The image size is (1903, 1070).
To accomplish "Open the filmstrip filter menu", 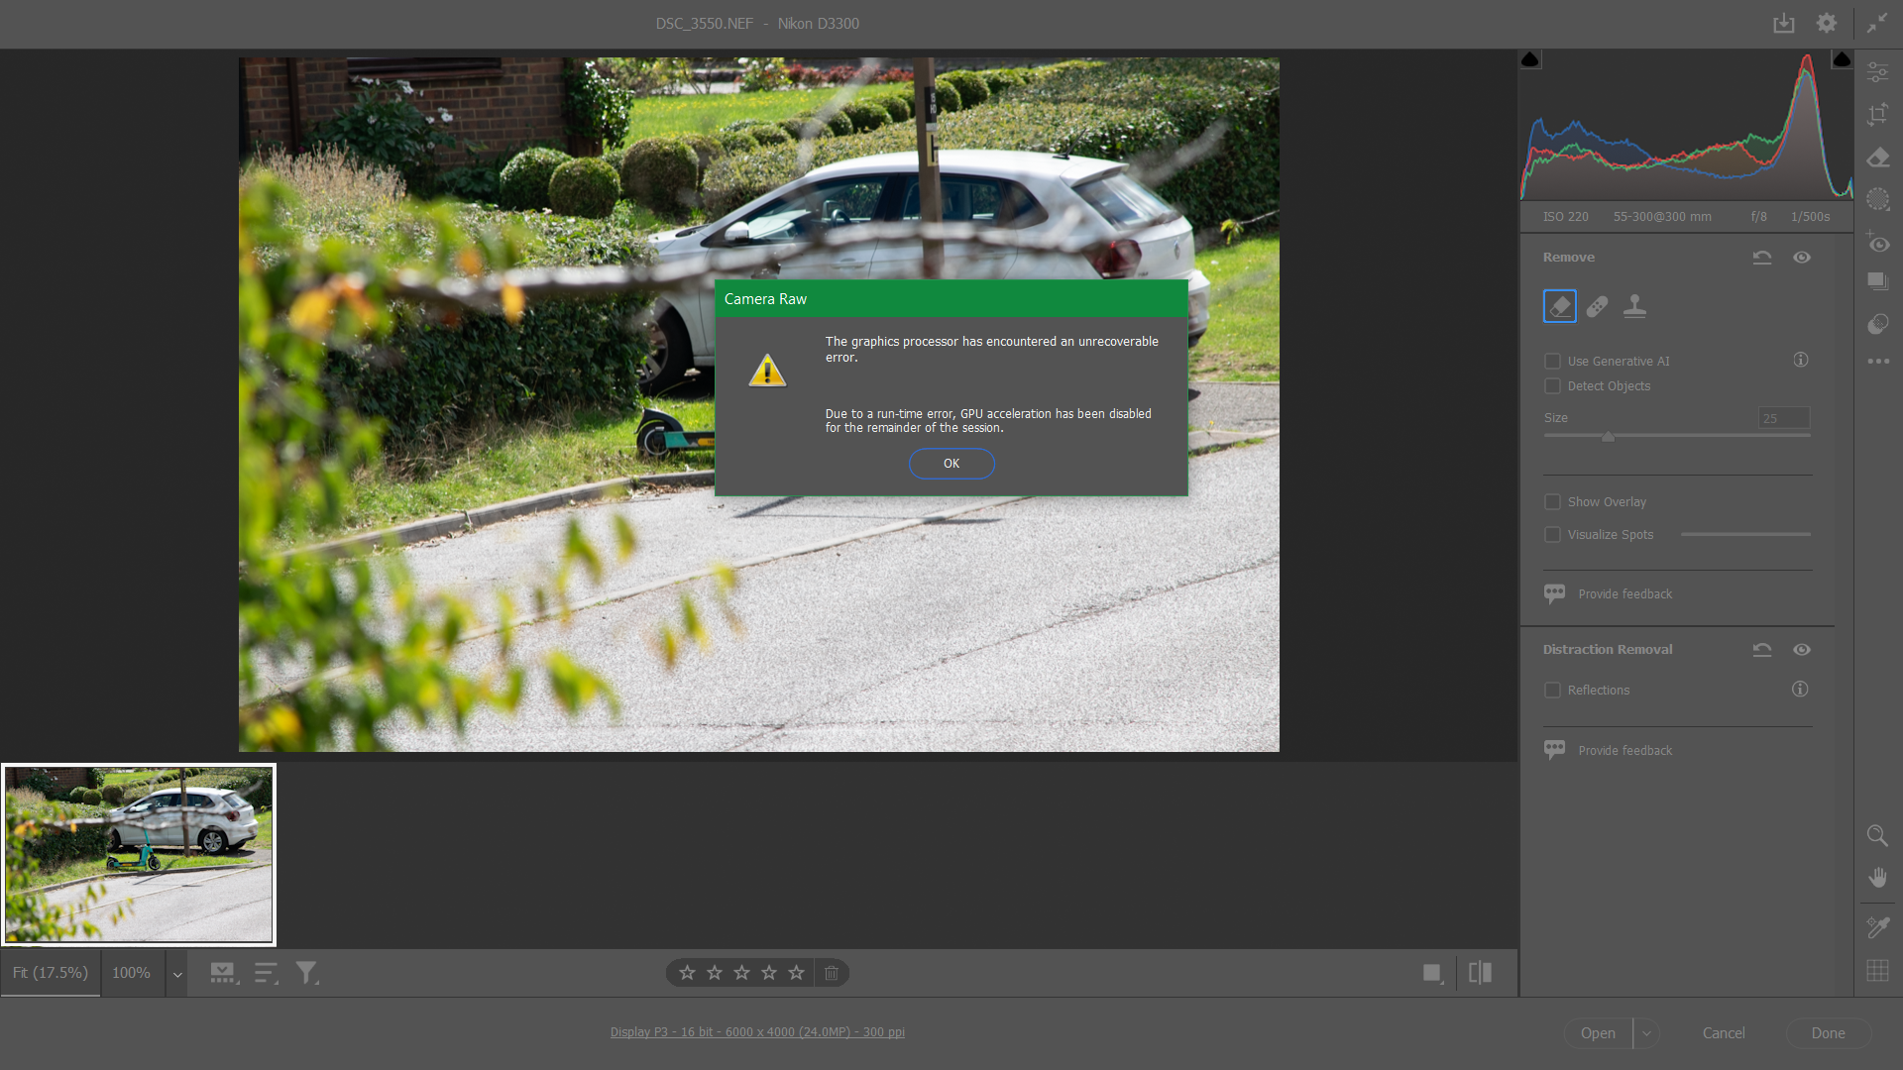I will 306,973.
